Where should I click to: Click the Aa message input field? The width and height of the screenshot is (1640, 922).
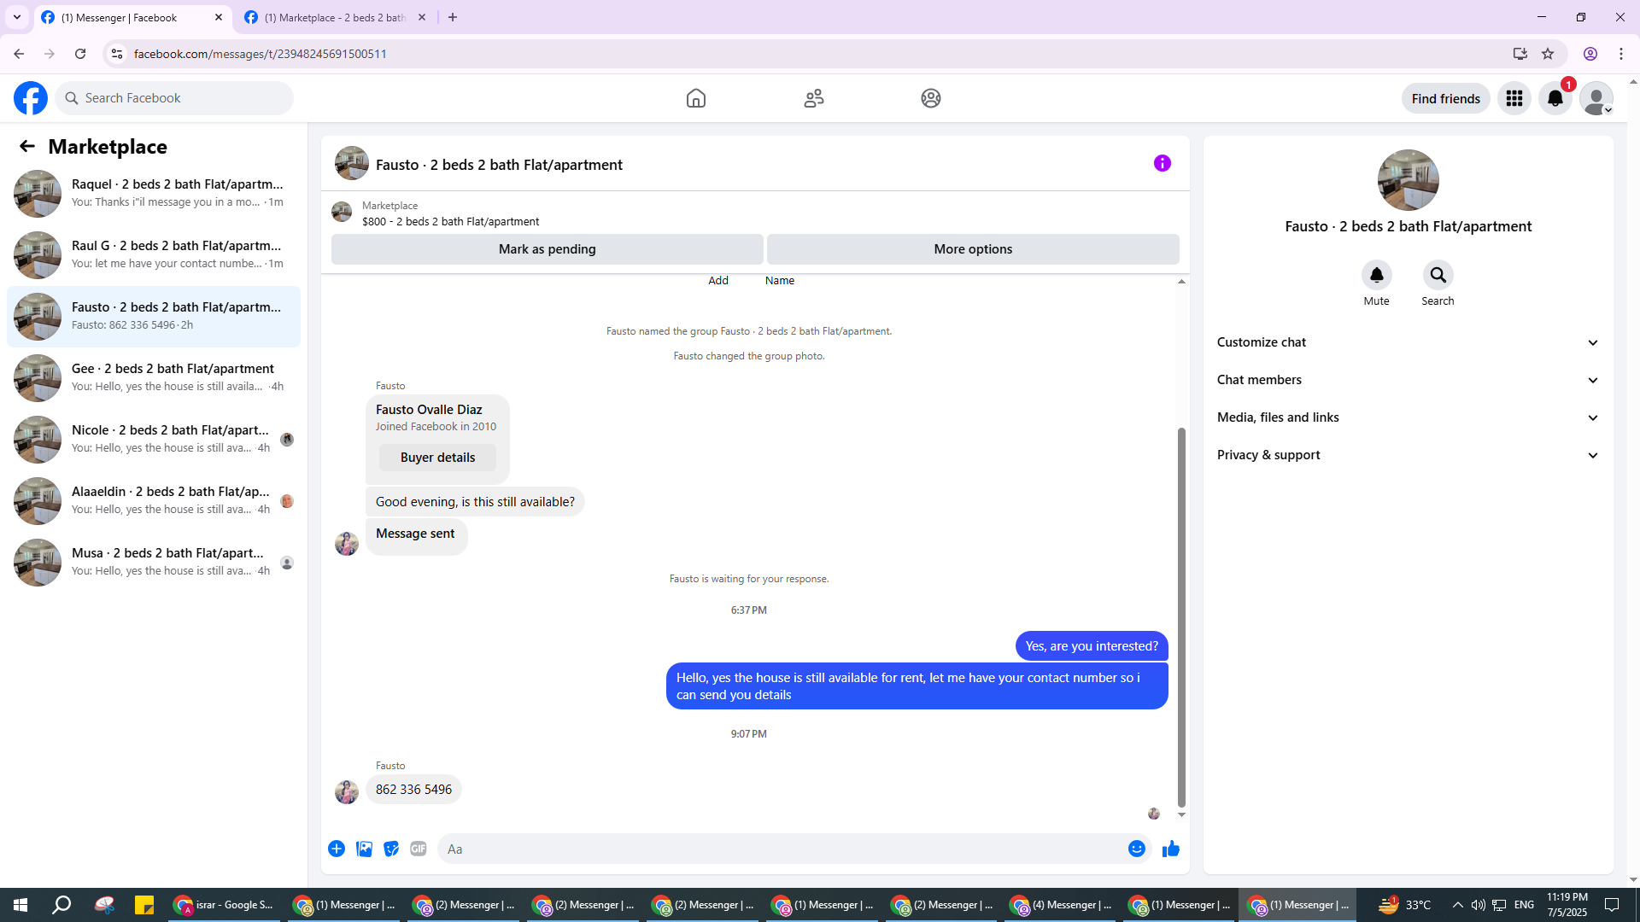[782, 849]
